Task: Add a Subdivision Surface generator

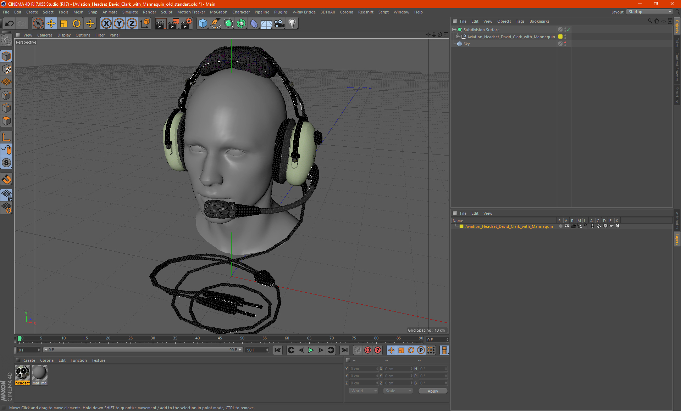Action: click(x=228, y=24)
